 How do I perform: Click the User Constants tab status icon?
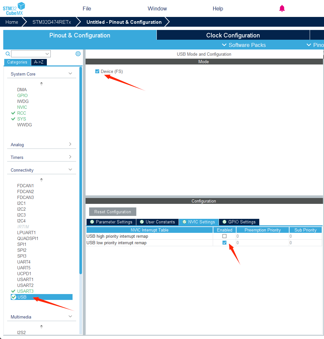[x=142, y=222]
